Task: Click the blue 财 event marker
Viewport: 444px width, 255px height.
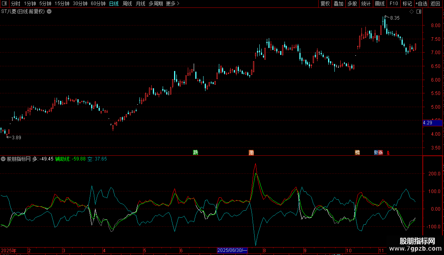Action: tap(376, 153)
